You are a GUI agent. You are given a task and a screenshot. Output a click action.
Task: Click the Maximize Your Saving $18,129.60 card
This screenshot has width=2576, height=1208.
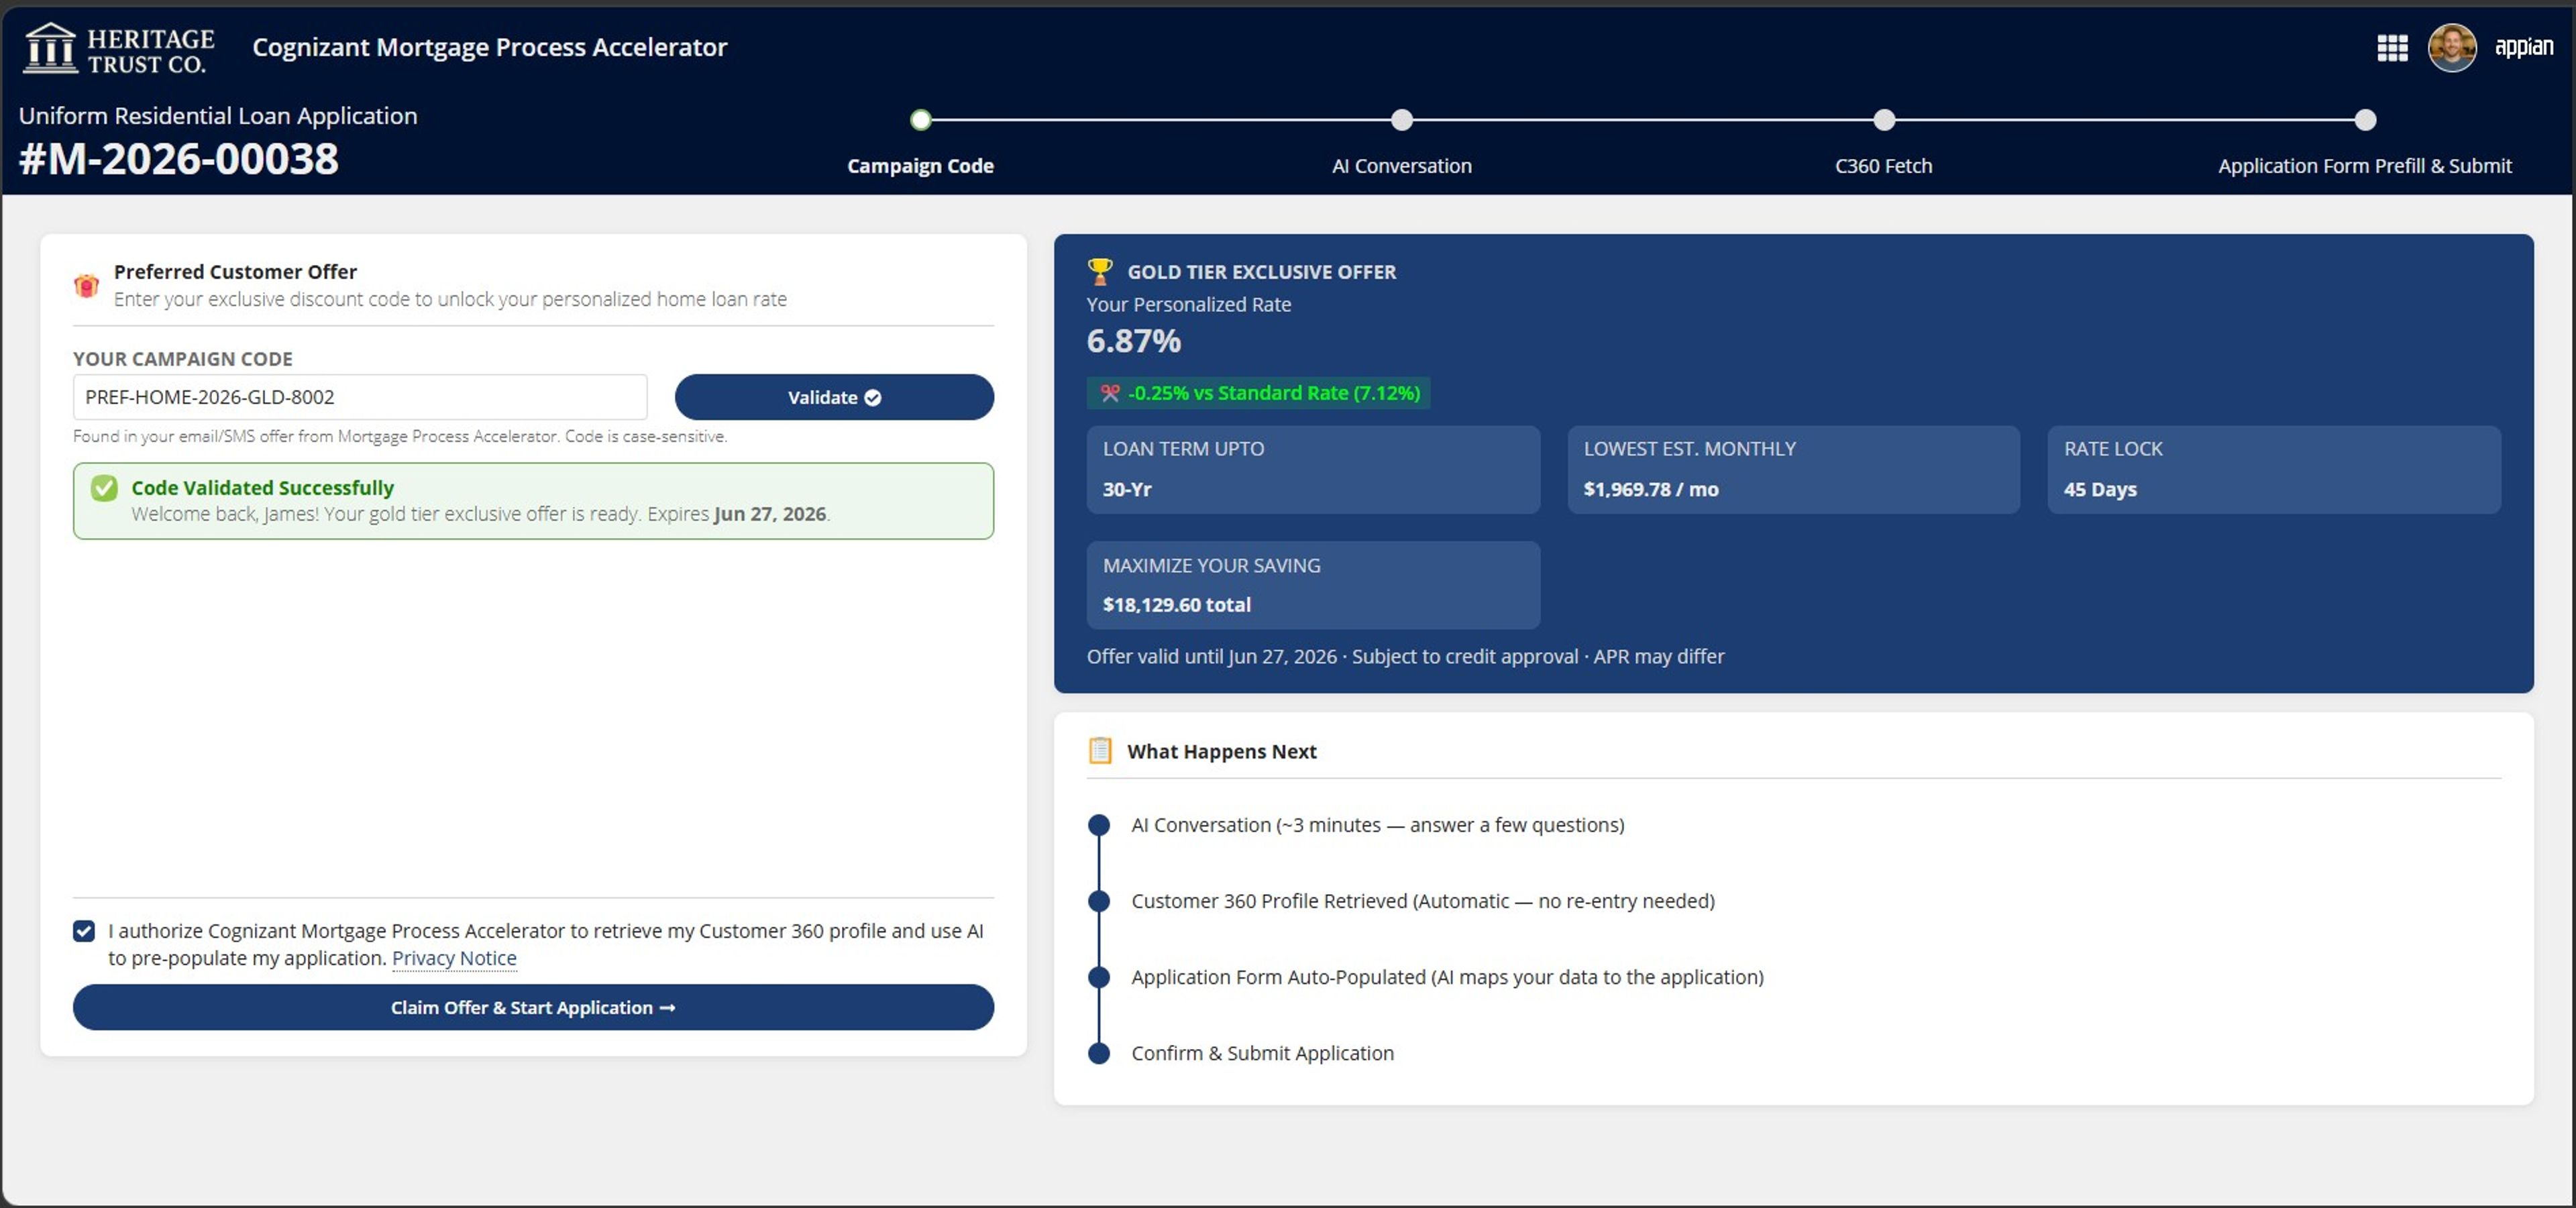pos(1313,585)
